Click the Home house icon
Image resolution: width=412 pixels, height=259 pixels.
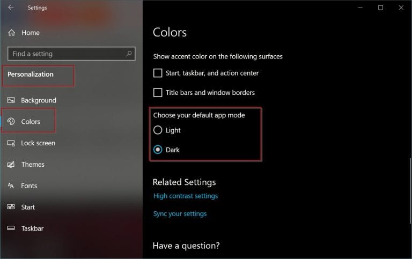tap(12, 33)
